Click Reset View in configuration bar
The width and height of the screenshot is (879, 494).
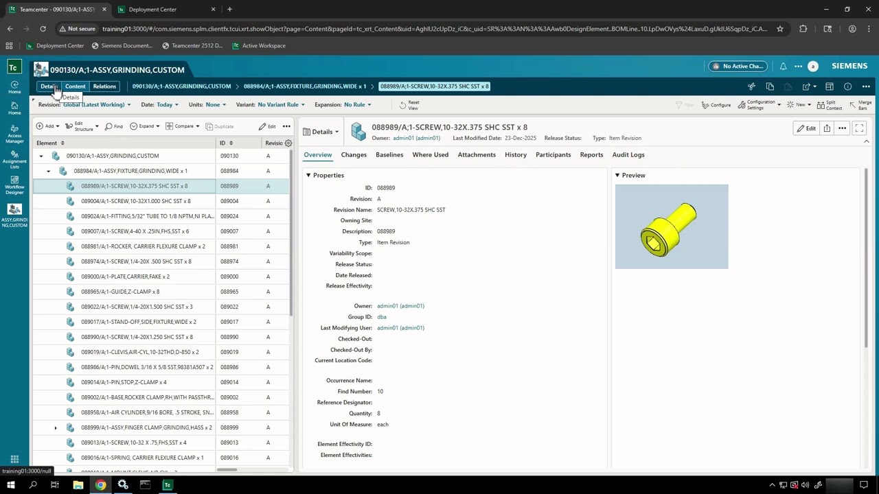coord(409,105)
